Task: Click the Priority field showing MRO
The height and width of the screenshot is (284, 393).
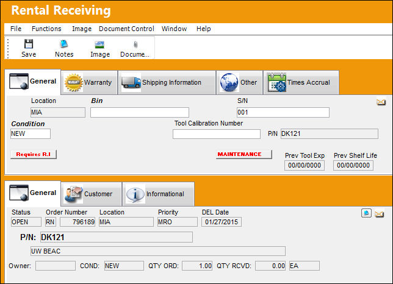Action: point(178,222)
